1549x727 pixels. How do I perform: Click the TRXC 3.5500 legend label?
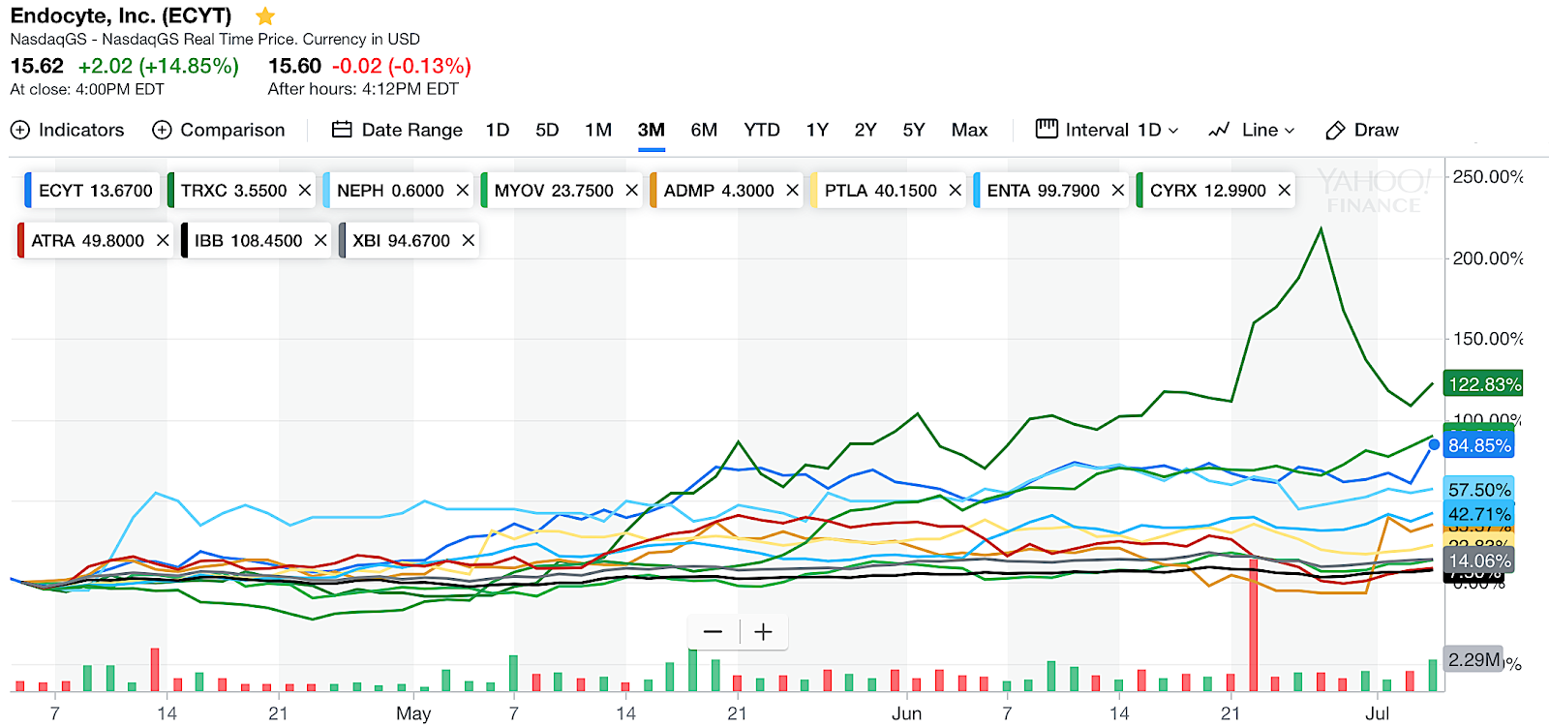pos(234,191)
